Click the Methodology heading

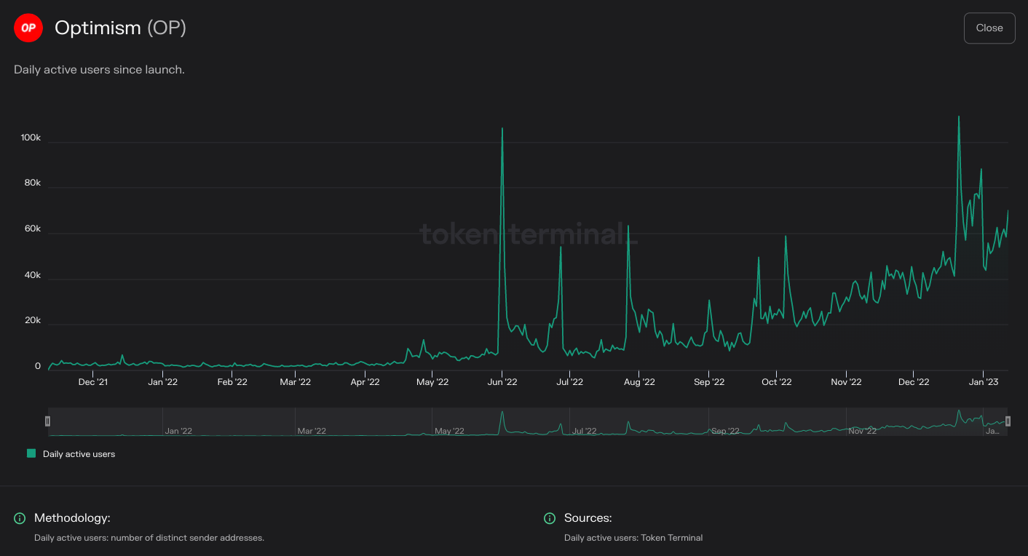73,518
